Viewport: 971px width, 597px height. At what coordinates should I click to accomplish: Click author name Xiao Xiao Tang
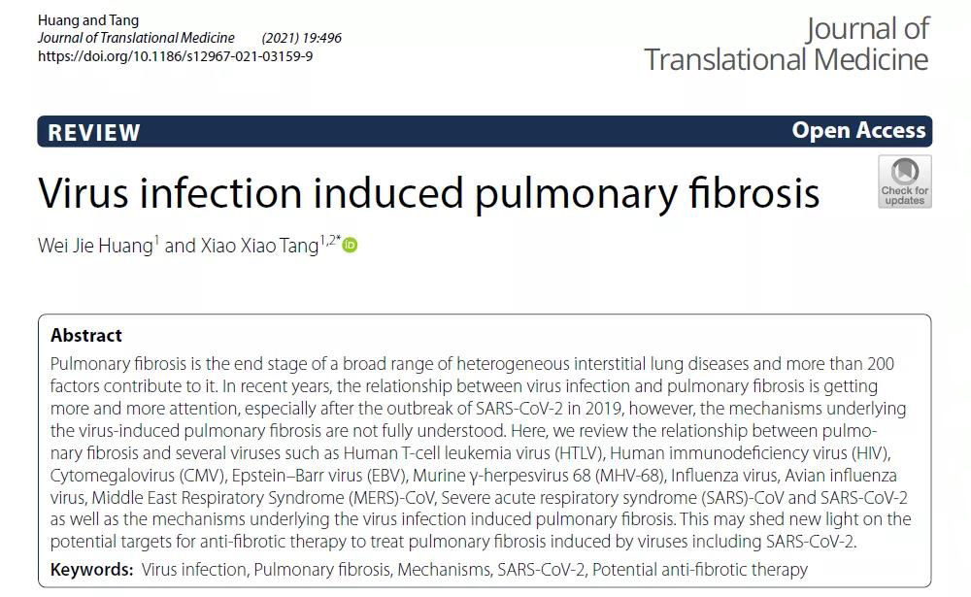tap(258, 246)
